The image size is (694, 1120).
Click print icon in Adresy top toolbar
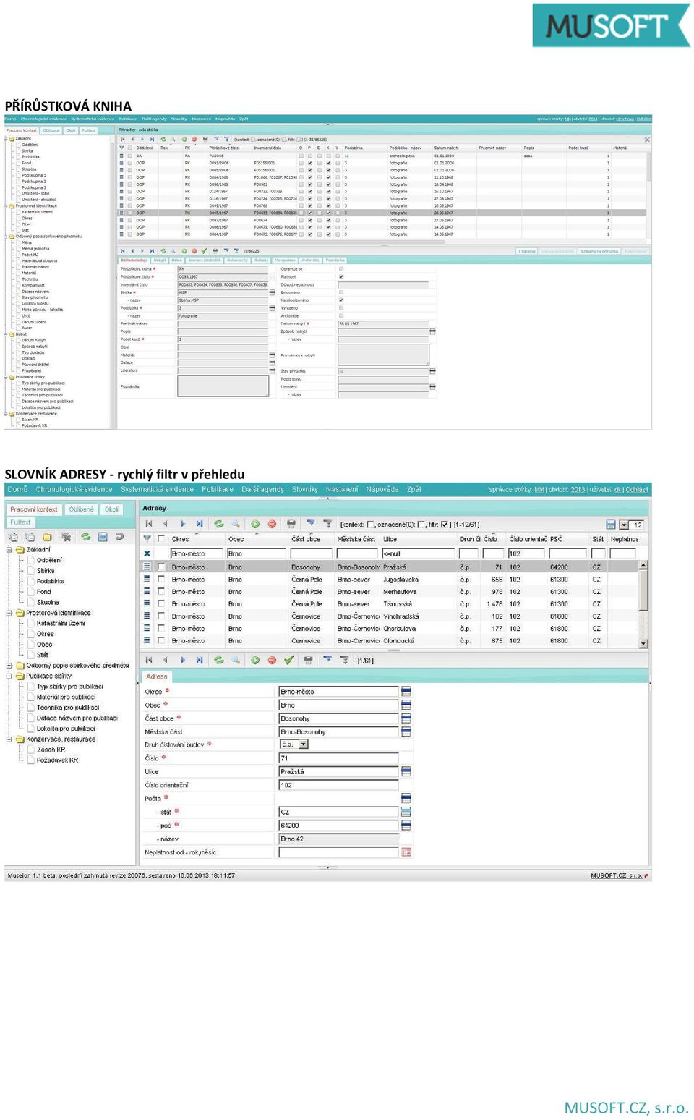point(291,524)
